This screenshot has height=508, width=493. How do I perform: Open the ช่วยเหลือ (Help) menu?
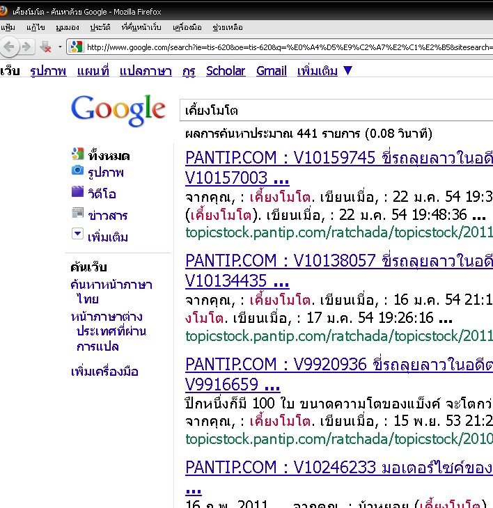[x=228, y=28]
